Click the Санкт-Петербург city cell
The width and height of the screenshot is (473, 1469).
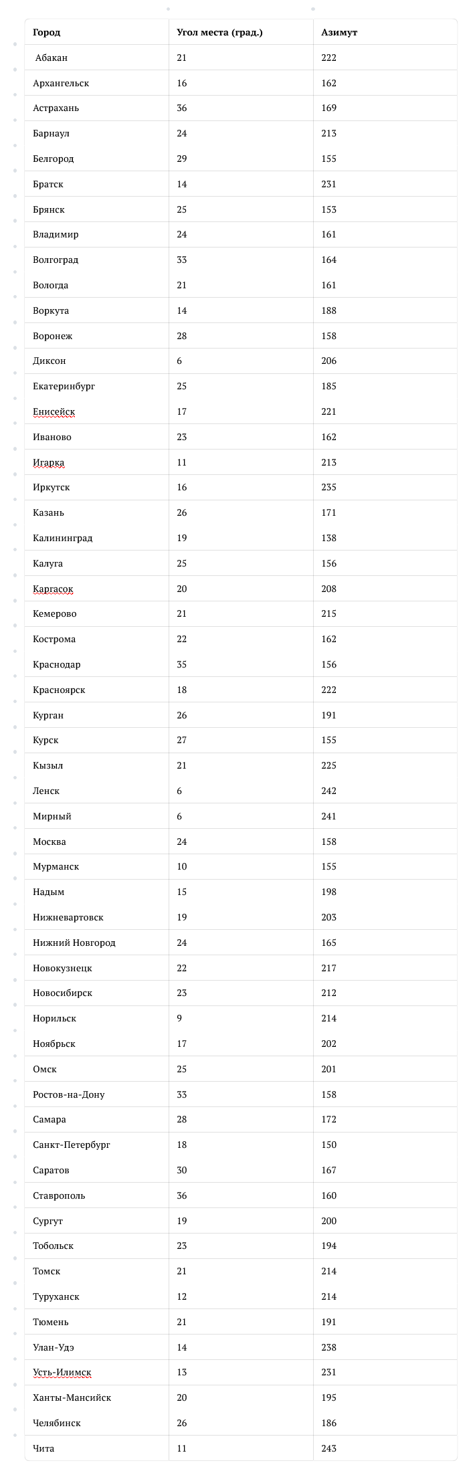[x=72, y=1145]
